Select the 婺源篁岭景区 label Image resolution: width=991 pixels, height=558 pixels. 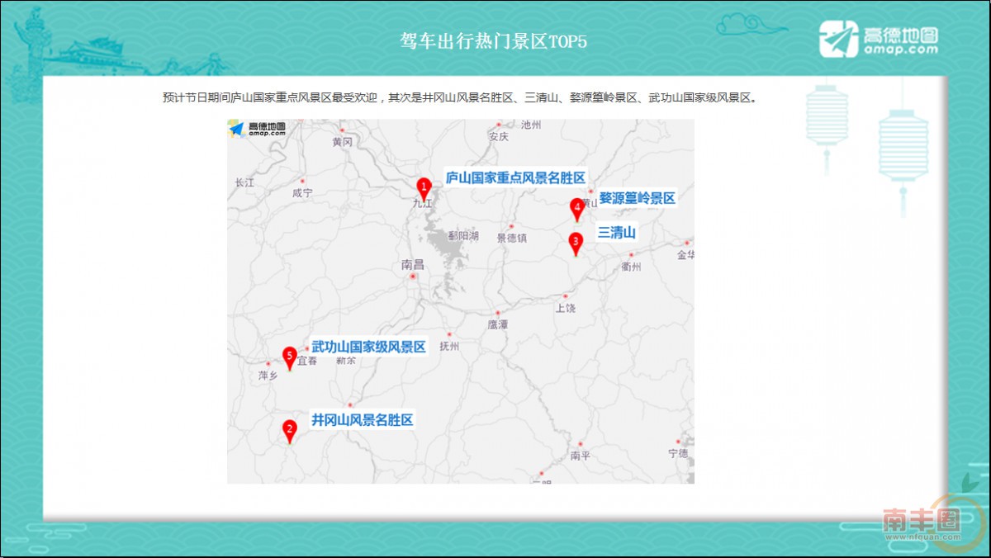(637, 198)
